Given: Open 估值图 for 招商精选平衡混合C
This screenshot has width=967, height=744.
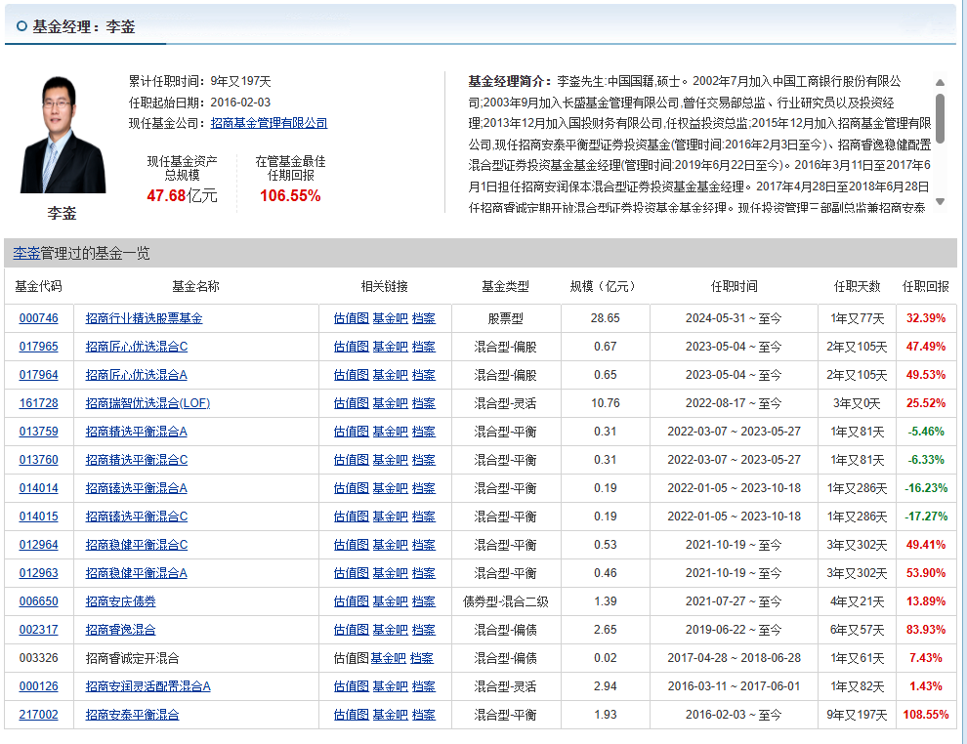Looking at the screenshot, I should tap(351, 460).
